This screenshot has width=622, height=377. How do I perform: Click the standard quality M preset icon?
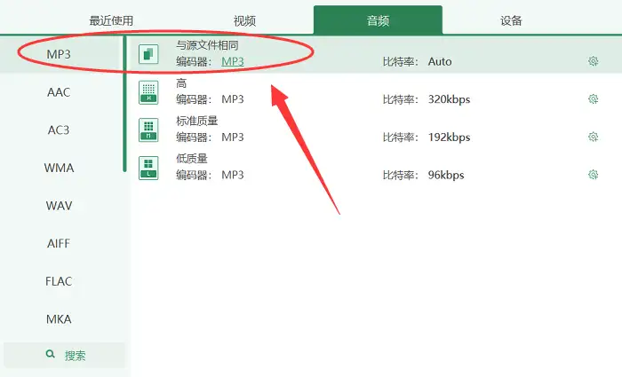click(148, 130)
